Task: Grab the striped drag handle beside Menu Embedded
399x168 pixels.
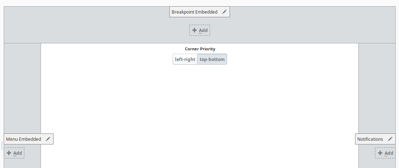Action: [2, 146]
